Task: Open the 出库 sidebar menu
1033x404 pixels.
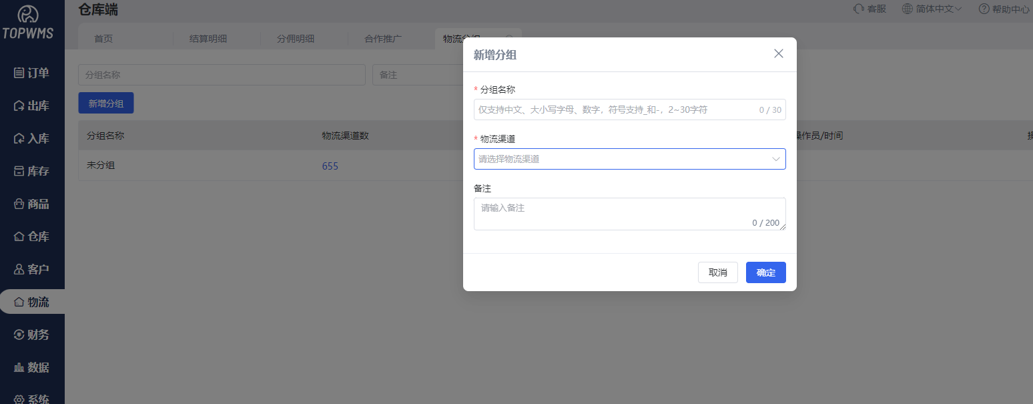Action: point(31,106)
